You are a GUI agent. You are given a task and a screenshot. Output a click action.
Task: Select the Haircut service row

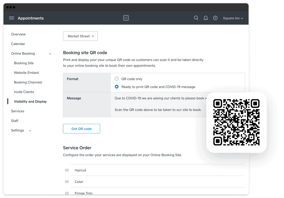[x=158, y=170]
